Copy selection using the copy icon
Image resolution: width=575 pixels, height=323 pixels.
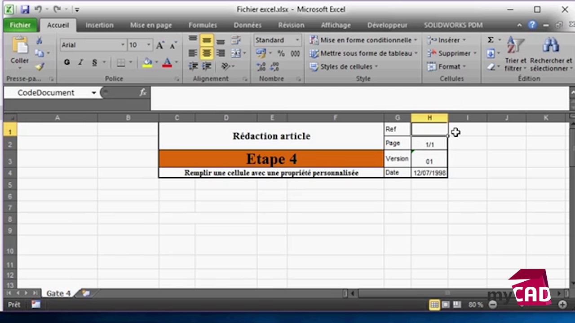pos(40,53)
